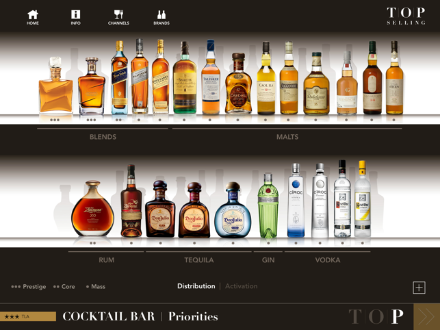Select the tall Zacapa rum bottle
The height and width of the screenshot is (330, 440).
[131, 201]
